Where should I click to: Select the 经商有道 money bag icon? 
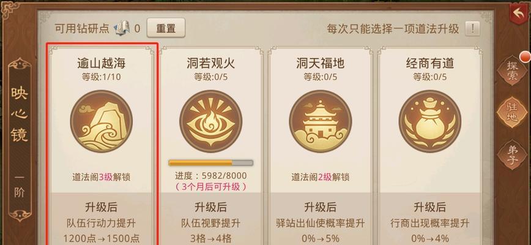tap(429, 121)
